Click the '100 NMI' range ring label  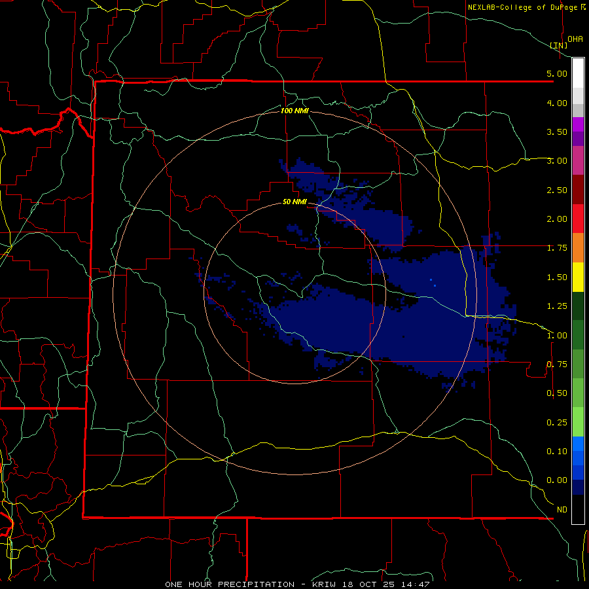pos(294,111)
